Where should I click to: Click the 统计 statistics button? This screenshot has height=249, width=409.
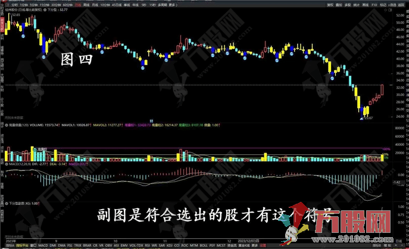356,5
